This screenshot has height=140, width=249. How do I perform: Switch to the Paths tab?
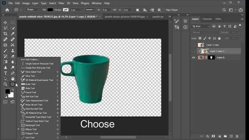(x=218, y=19)
